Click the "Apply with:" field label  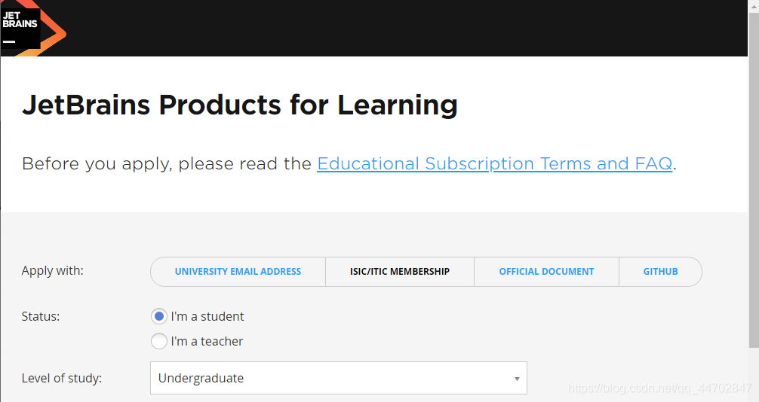click(x=52, y=270)
